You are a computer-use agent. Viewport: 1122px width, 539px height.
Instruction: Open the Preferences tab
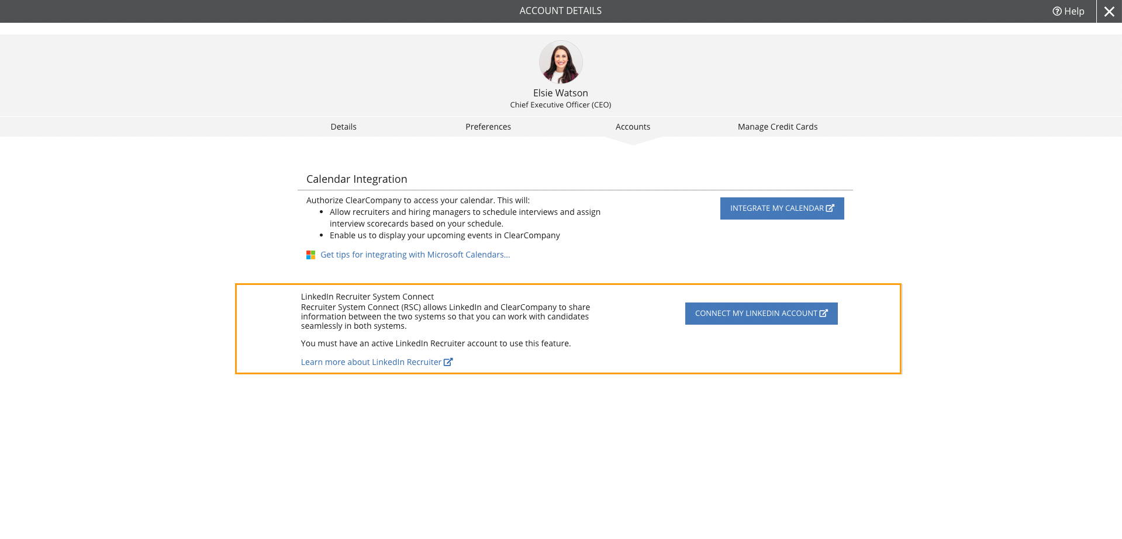coord(488,127)
